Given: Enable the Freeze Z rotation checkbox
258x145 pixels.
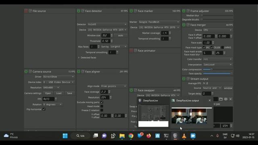Looking at the screenshot, I should click(102, 110).
